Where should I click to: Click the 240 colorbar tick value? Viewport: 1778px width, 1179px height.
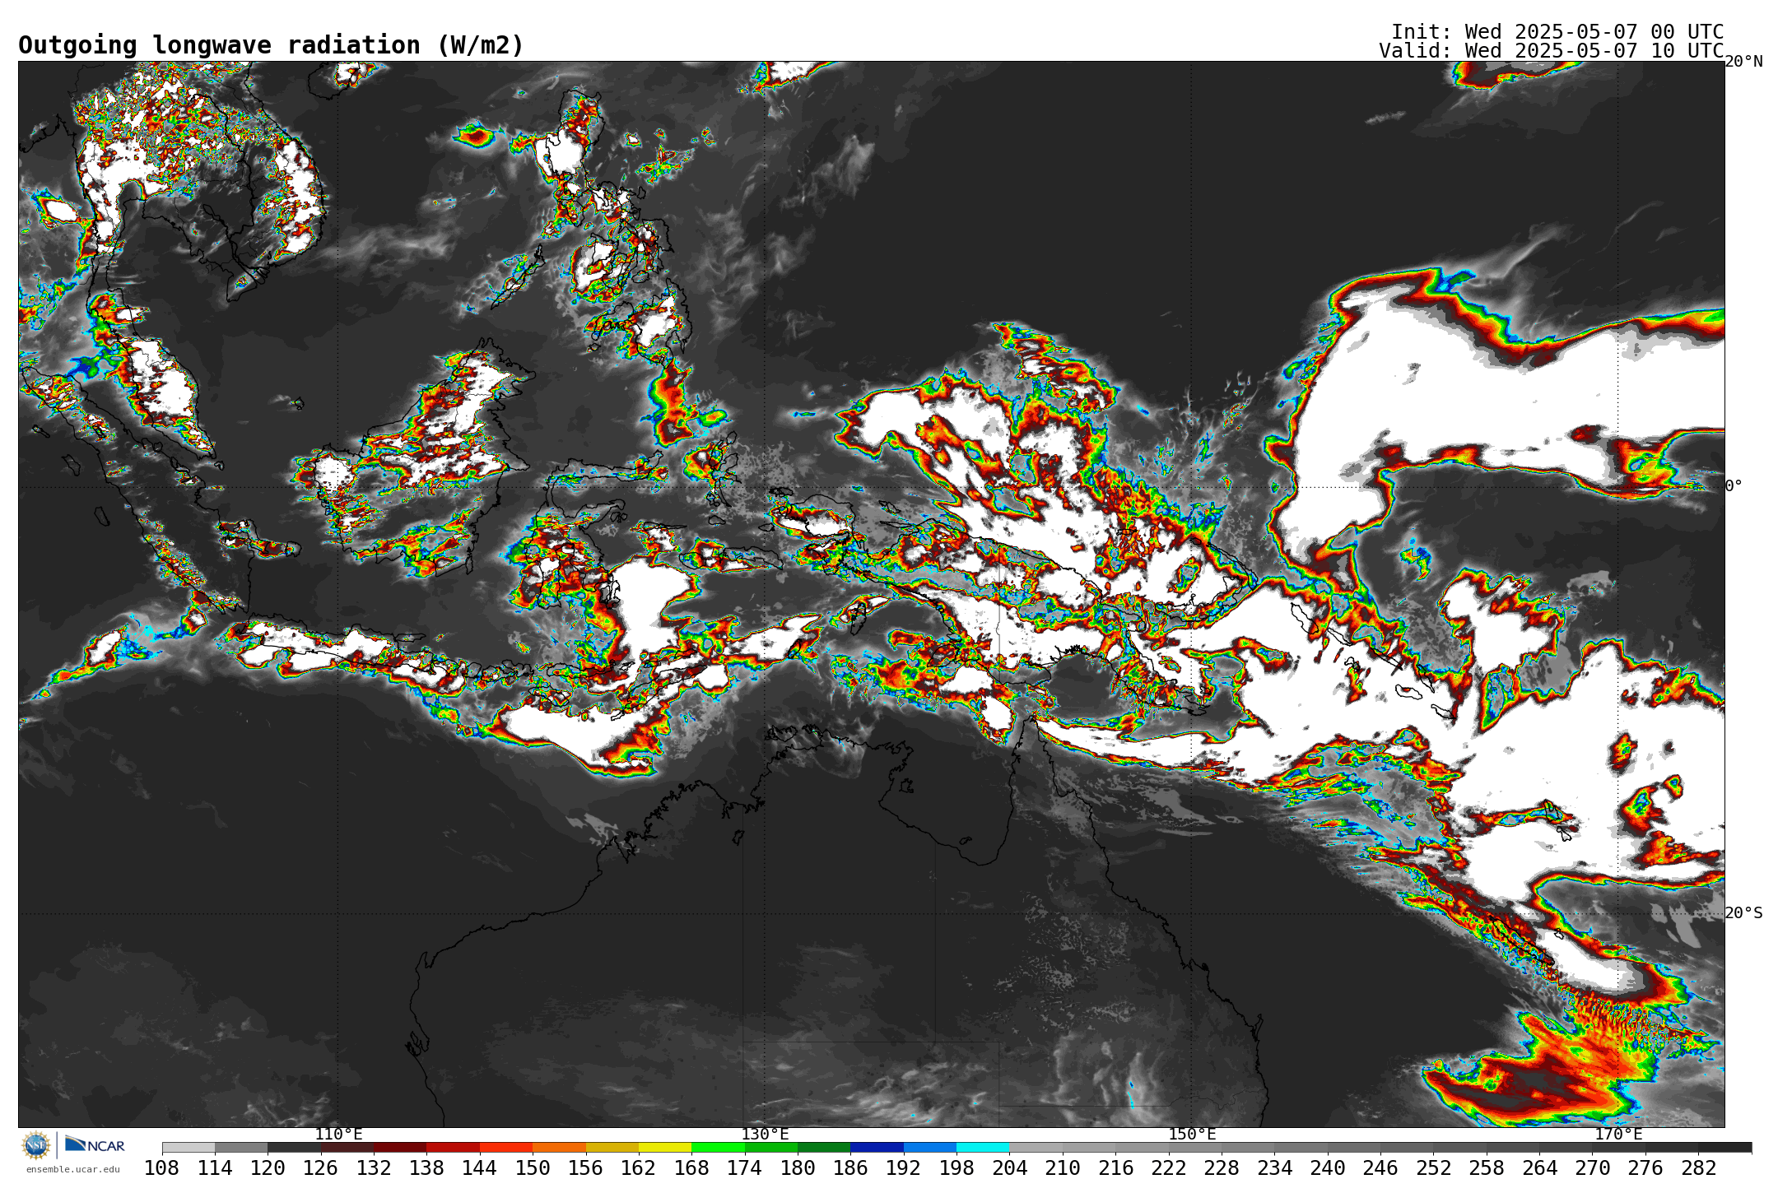tap(1328, 1168)
